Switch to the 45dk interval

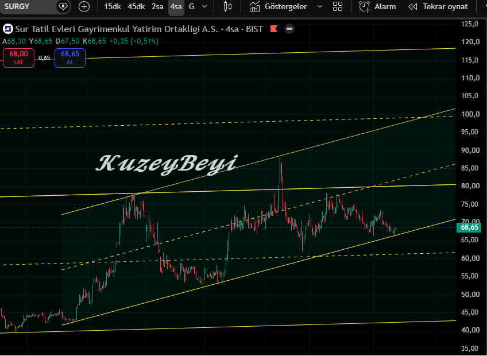pyautogui.click(x=136, y=6)
